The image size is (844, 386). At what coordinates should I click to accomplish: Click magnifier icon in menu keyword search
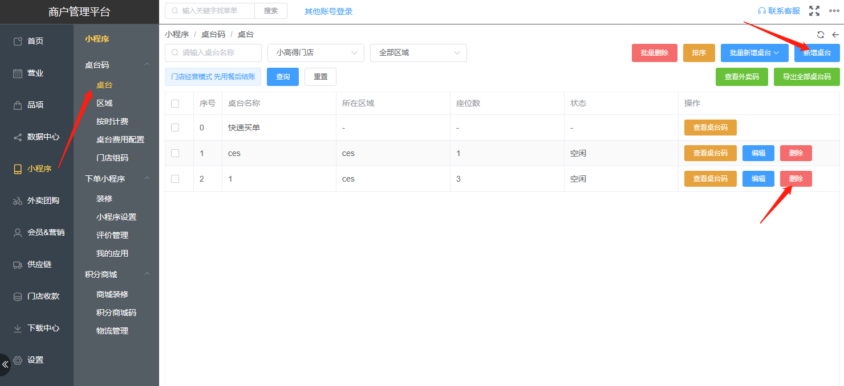click(x=176, y=11)
